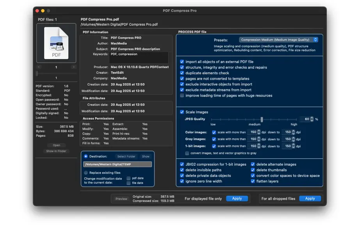Select Replace existing files radio button

[x=86, y=173]
